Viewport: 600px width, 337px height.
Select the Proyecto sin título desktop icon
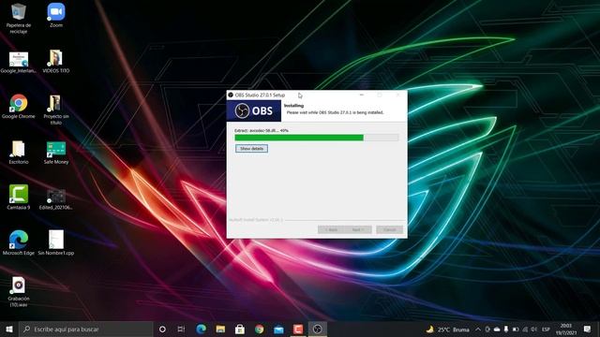(56, 110)
